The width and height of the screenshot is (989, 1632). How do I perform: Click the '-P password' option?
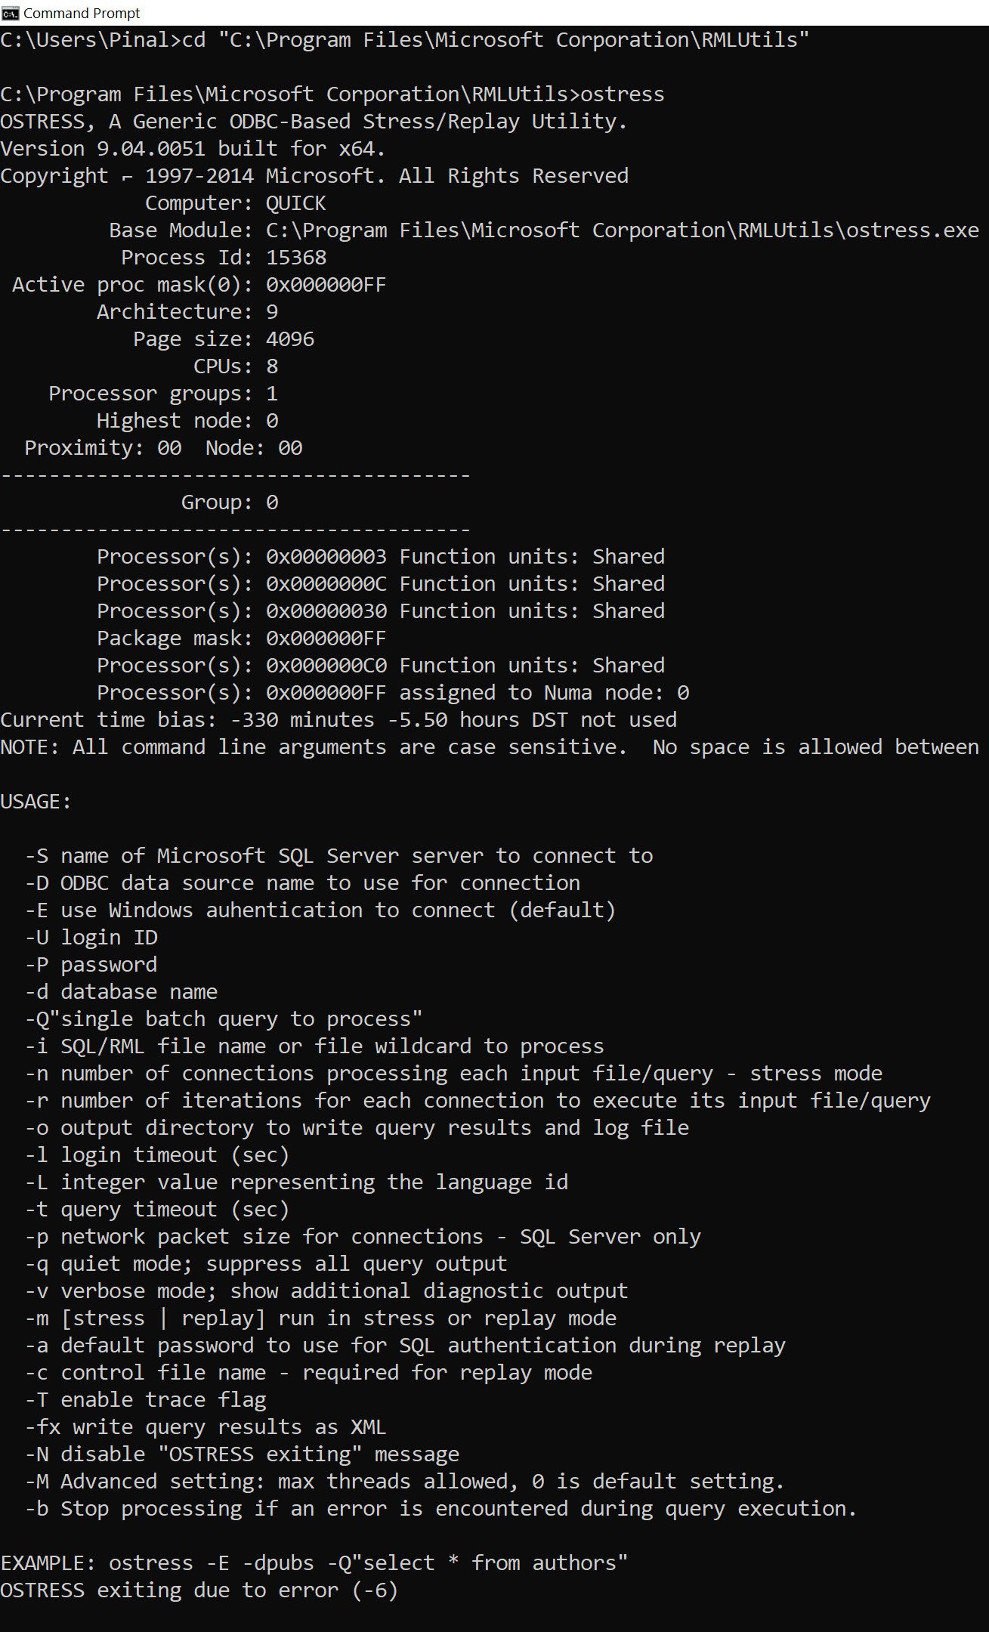91,965
